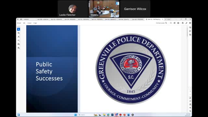208x117 pixels.
Task: Open the last quick tool in left toolbar
Action: coord(19,48)
